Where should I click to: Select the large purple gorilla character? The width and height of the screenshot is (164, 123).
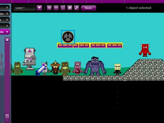pos(95,66)
